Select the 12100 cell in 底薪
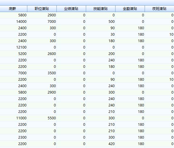This screenshot has height=148, width=174. [x=14, y=47]
